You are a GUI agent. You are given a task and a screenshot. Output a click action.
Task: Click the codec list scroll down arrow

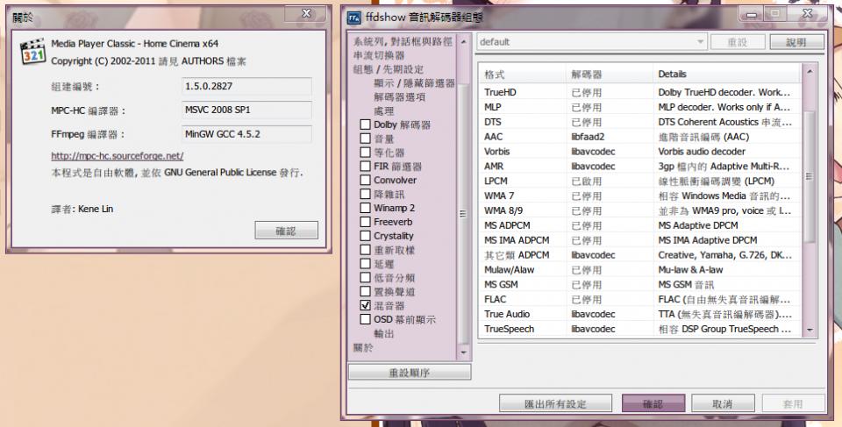810,331
